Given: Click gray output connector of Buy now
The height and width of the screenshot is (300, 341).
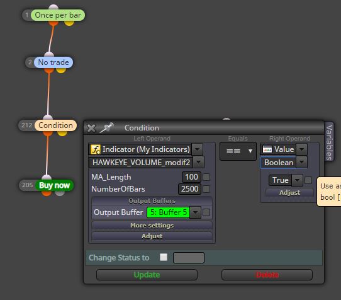Looking at the screenshot, I should [60, 193].
